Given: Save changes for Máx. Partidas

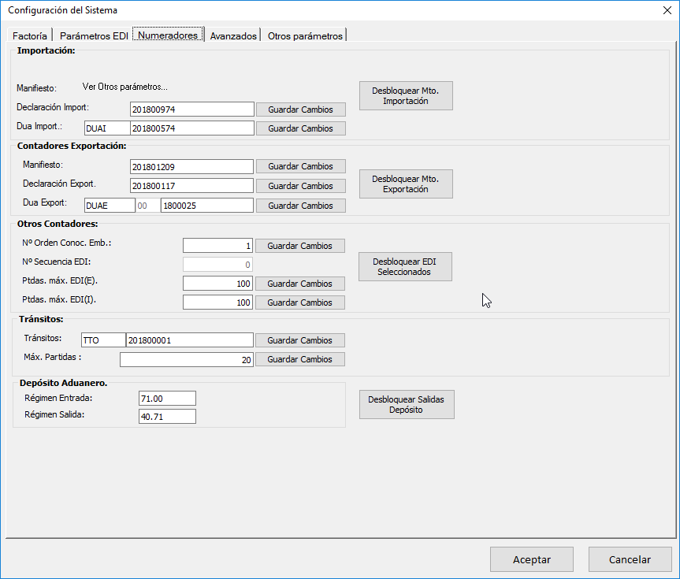Looking at the screenshot, I should (300, 359).
